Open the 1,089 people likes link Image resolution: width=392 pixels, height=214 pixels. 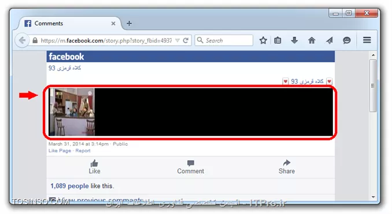[69, 186]
